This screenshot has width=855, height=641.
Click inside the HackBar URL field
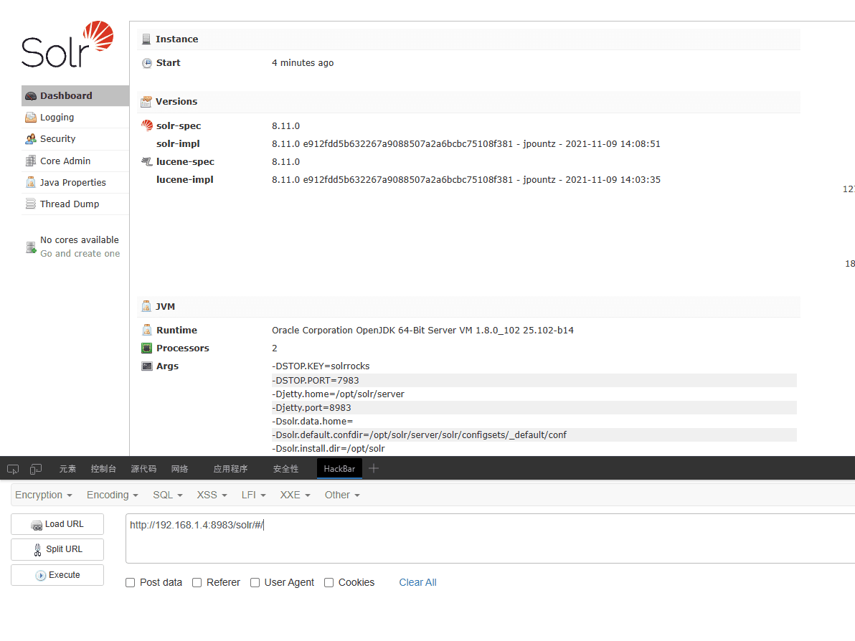coord(488,538)
